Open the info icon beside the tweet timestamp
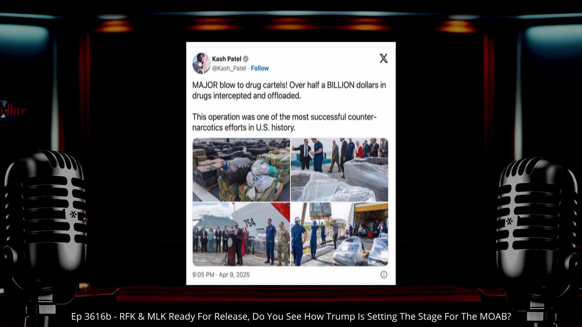This screenshot has width=582, height=327. pyautogui.click(x=384, y=274)
